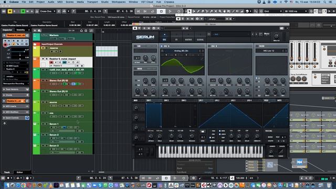Viewport: 336px width, 189px height.
Task: Switch to Serum FX tab
Action: (x=176, y=37)
